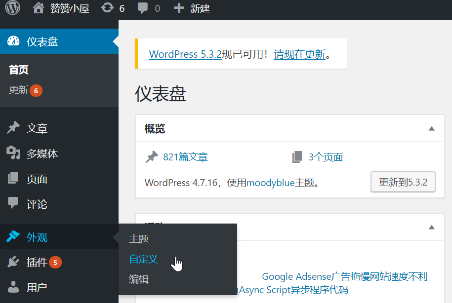Click the pushpin icon next to 文章
Screen dimensions: 452x303
13,128
